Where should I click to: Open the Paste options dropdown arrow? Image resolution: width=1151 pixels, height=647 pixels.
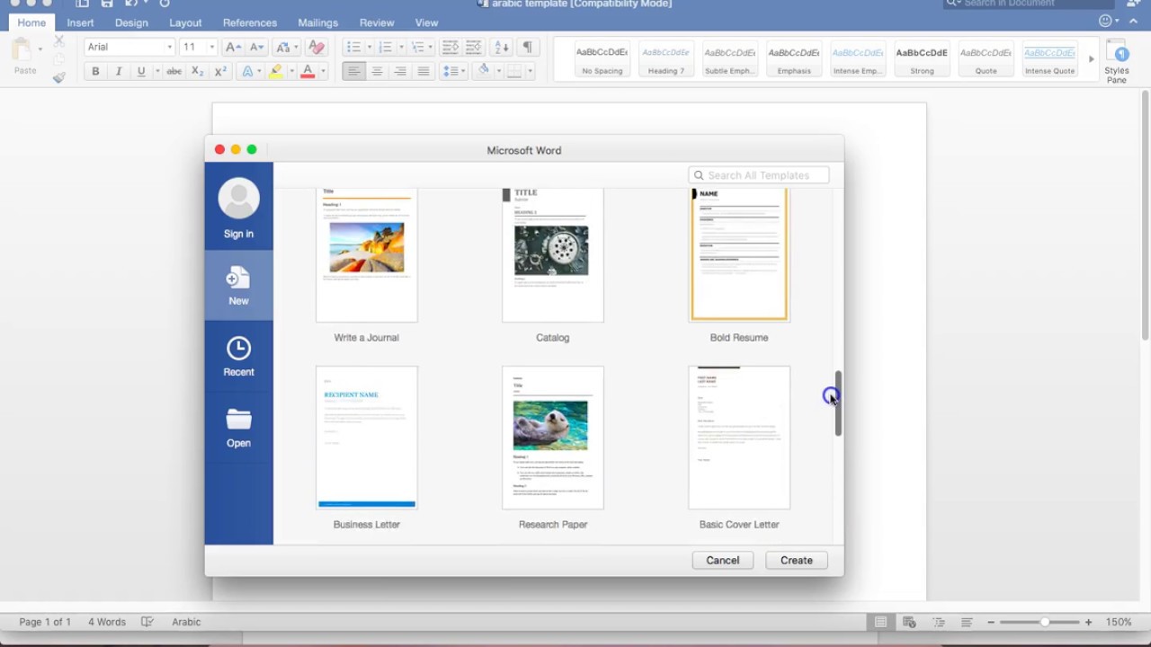click(x=40, y=49)
